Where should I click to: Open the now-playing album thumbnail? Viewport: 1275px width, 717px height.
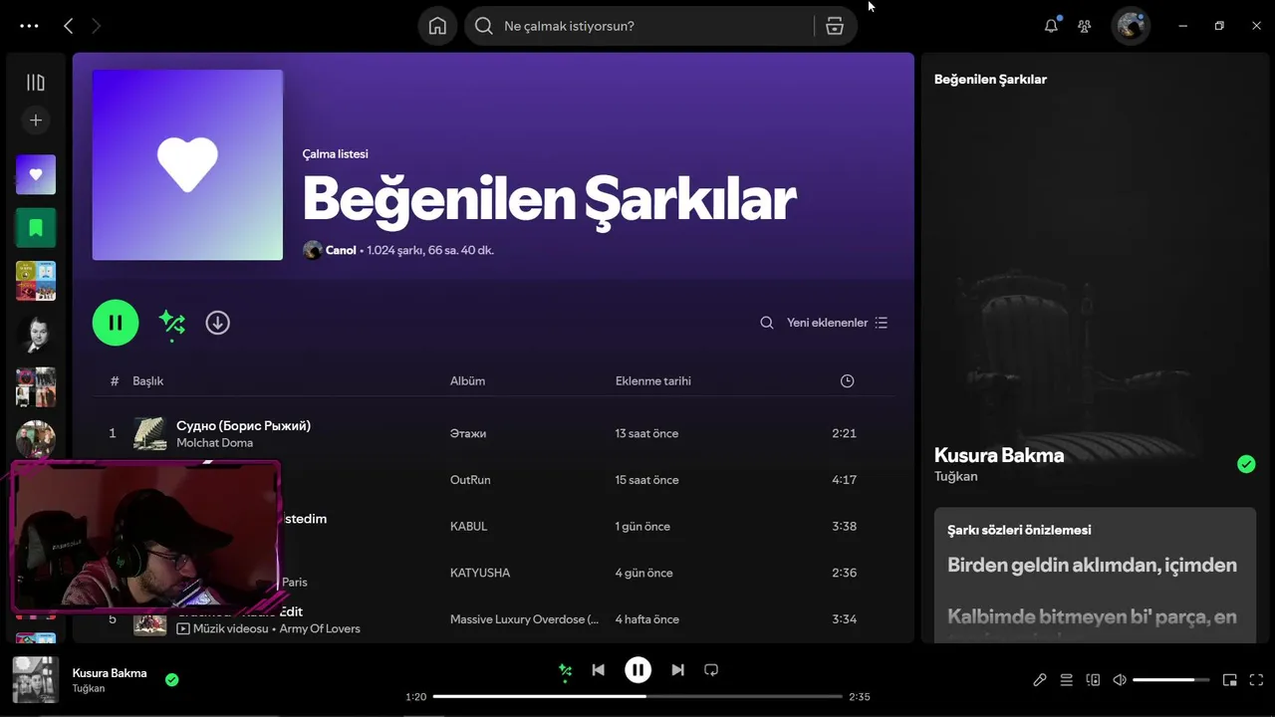pyautogui.click(x=36, y=679)
